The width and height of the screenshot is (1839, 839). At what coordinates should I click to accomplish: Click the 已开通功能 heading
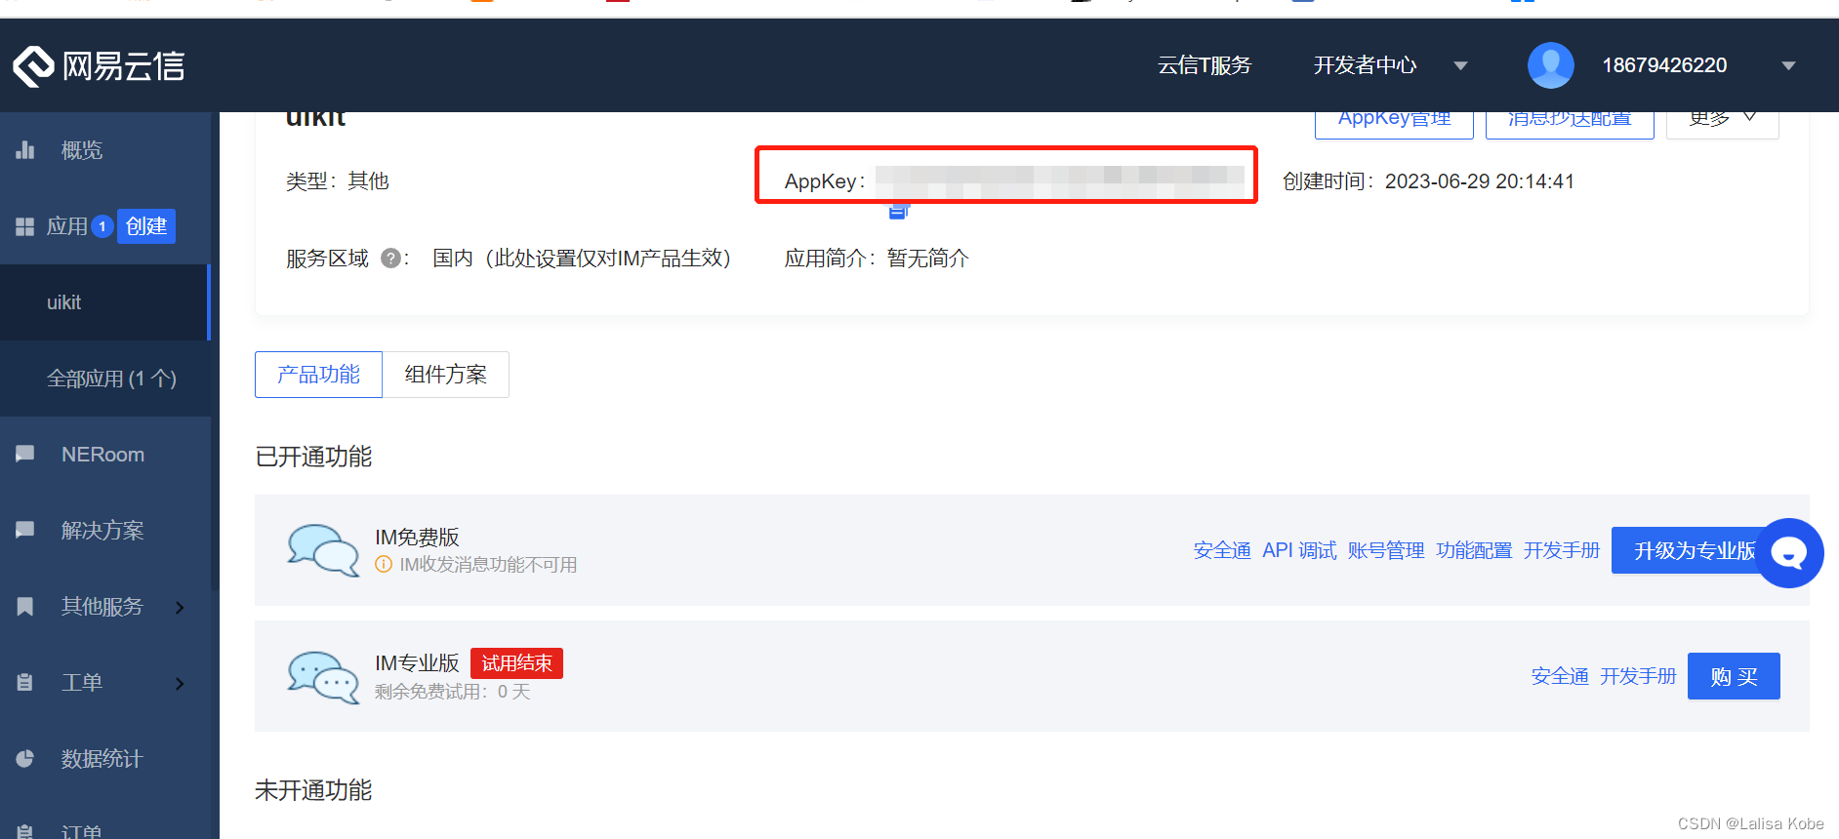click(x=313, y=457)
